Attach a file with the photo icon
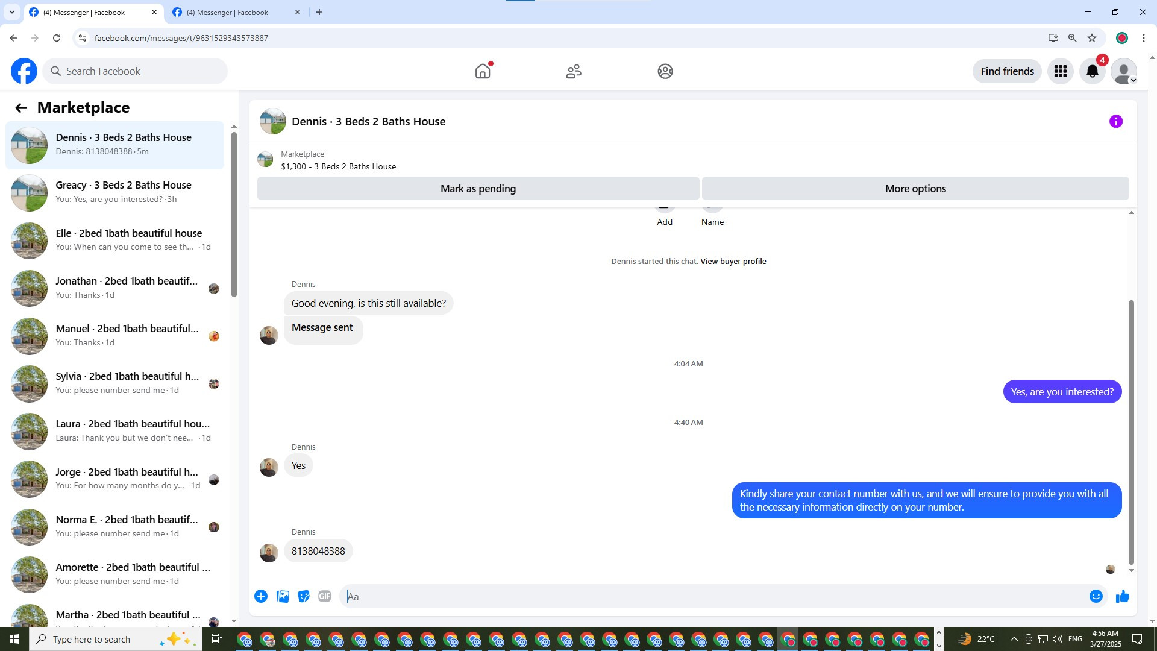This screenshot has height=651, width=1157. (x=283, y=596)
